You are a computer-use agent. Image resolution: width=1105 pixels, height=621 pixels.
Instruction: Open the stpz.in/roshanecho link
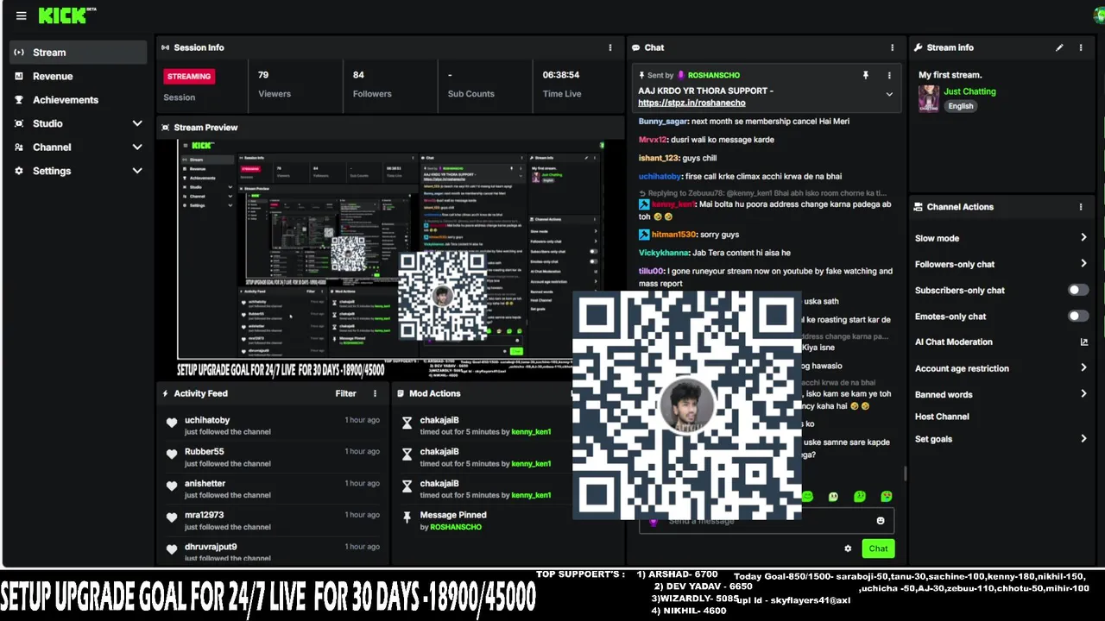(x=691, y=103)
